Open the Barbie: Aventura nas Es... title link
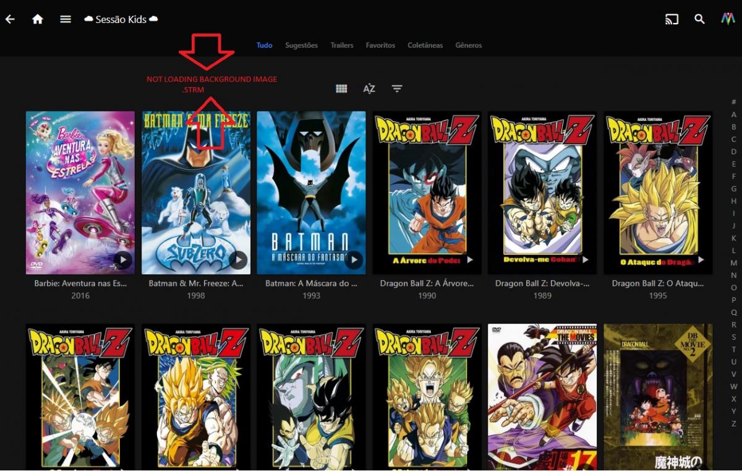This screenshot has width=742, height=471. (80, 283)
